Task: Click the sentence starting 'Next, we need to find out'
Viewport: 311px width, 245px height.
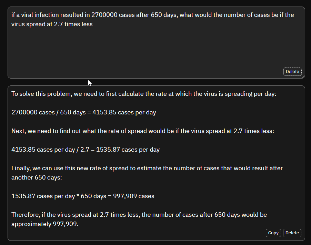Action: point(143,131)
